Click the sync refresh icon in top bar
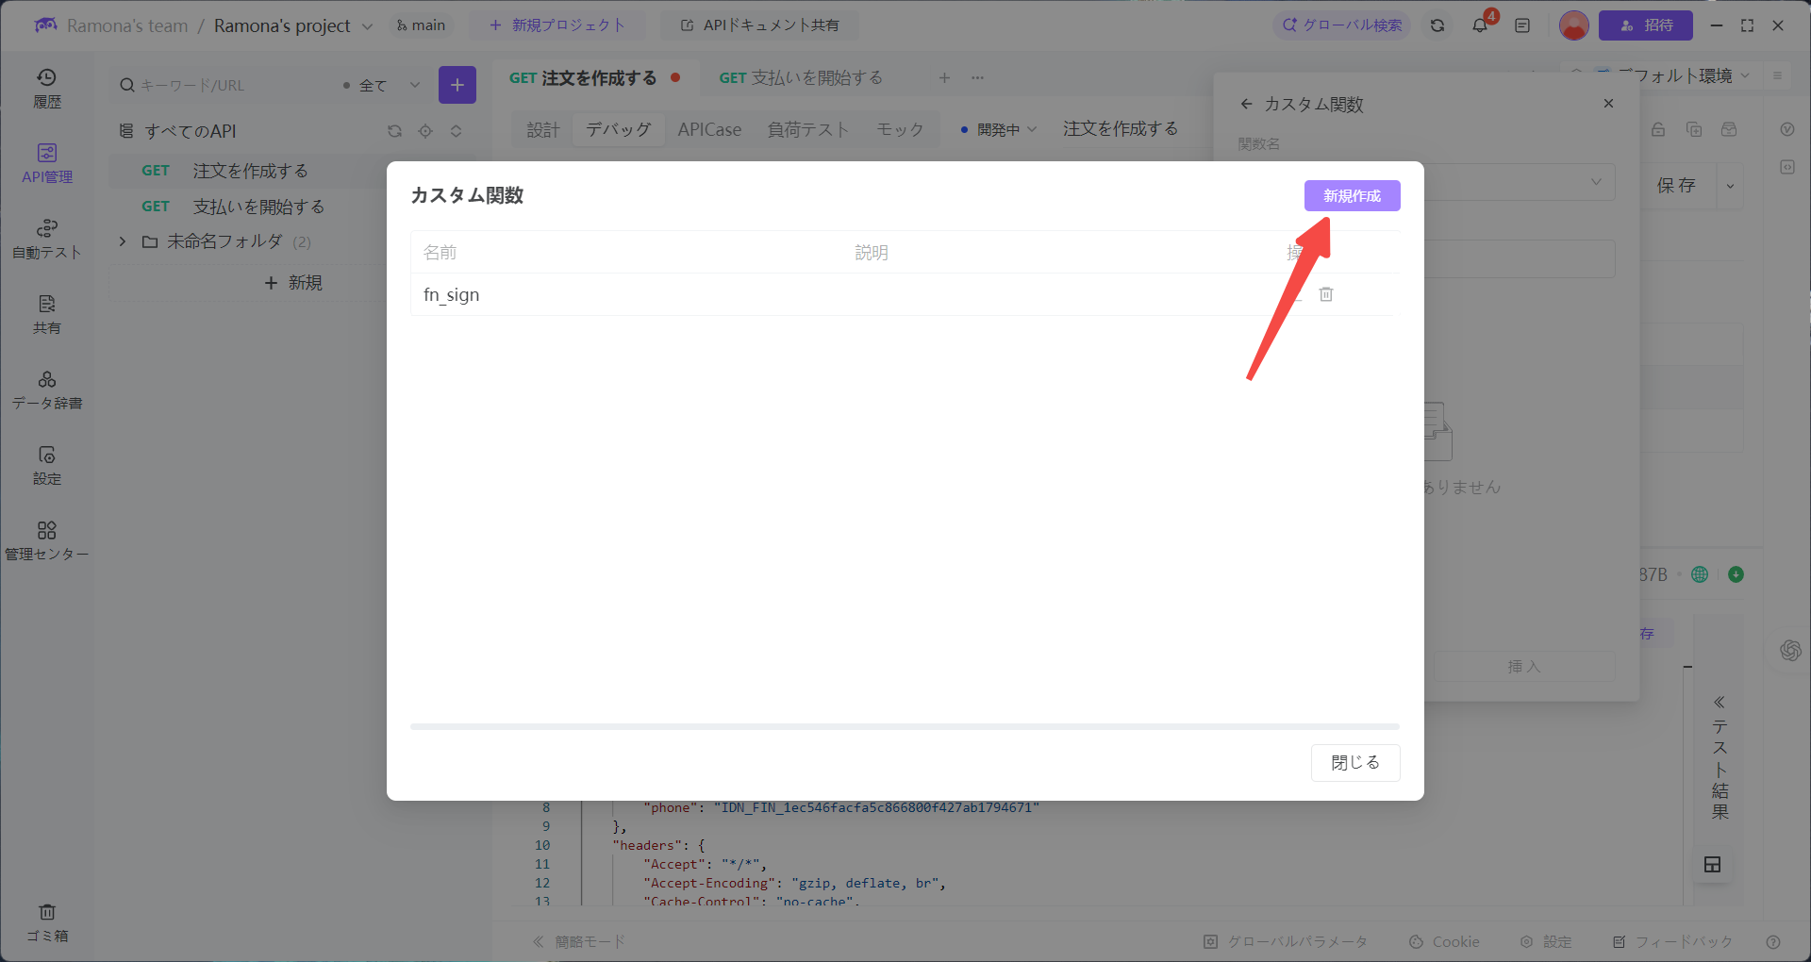 [1437, 25]
